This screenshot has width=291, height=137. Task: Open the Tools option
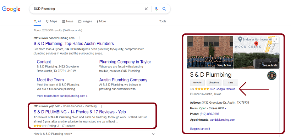(x=163, y=21)
